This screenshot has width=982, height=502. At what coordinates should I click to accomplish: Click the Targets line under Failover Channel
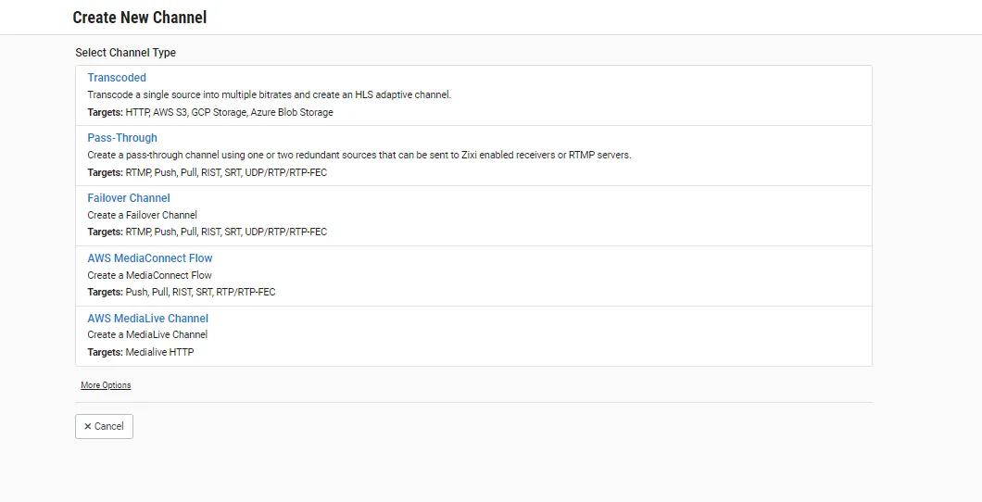click(x=208, y=232)
